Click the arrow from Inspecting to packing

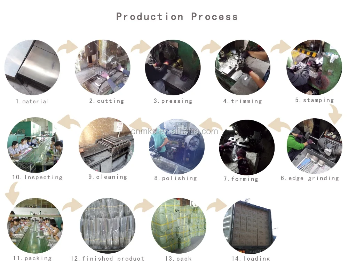[12, 193]
